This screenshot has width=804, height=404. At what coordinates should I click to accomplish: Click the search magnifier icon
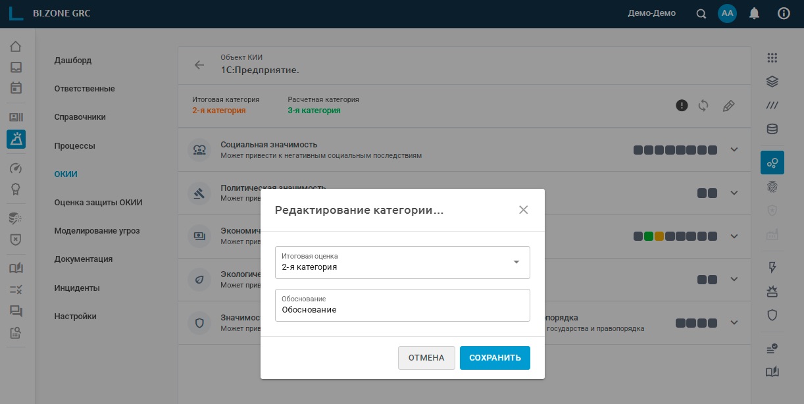(x=701, y=14)
